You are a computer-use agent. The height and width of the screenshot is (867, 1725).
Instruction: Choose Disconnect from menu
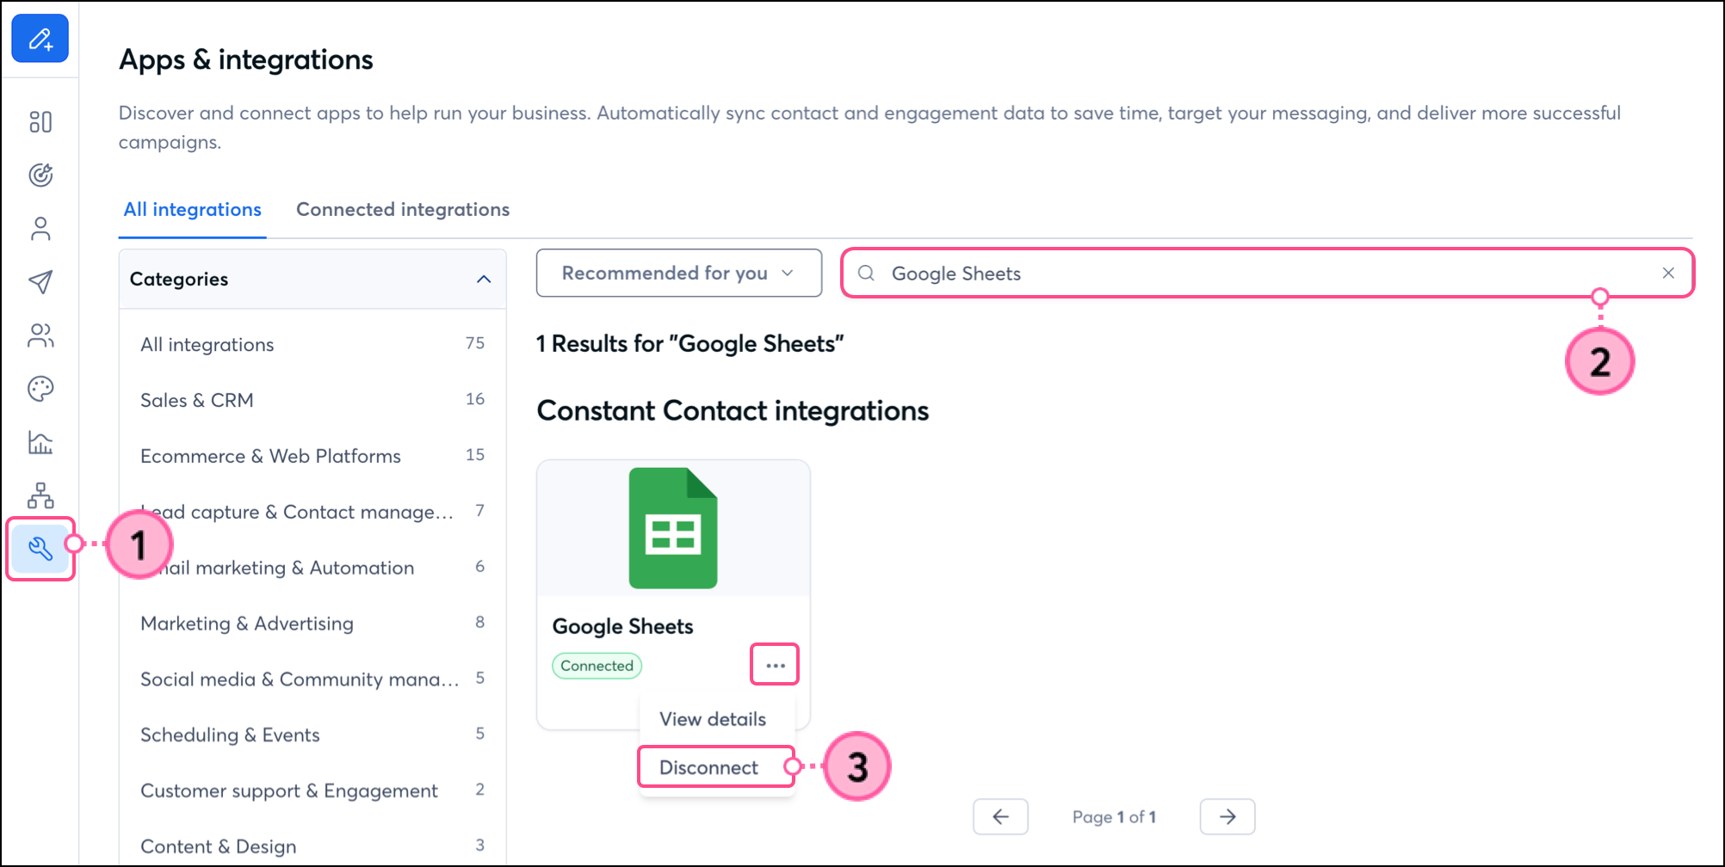click(709, 767)
